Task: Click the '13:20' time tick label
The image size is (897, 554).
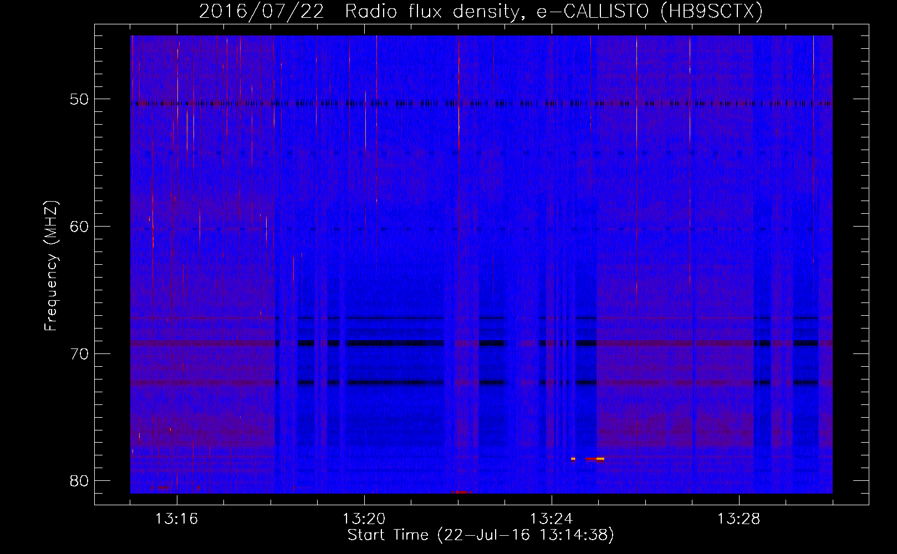Action: [364, 519]
